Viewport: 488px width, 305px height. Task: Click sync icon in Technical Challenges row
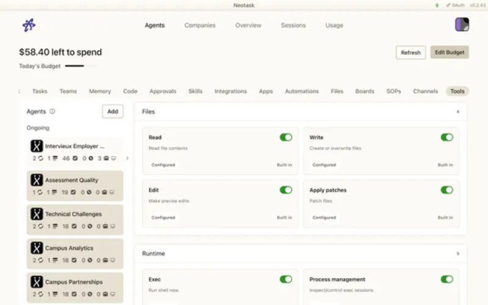click(x=40, y=226)
